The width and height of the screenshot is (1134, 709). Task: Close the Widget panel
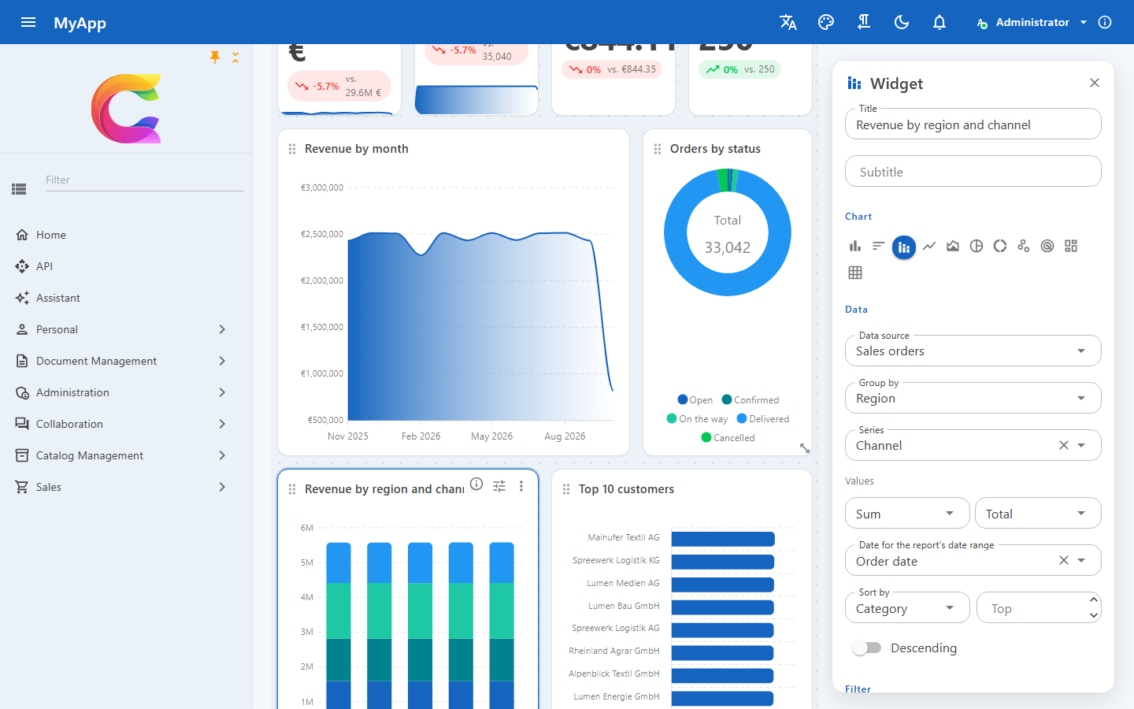(1095, 83)
